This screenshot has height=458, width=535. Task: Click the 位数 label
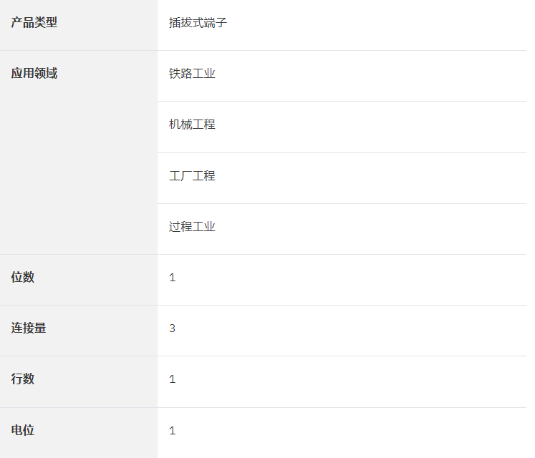point(22,278)
